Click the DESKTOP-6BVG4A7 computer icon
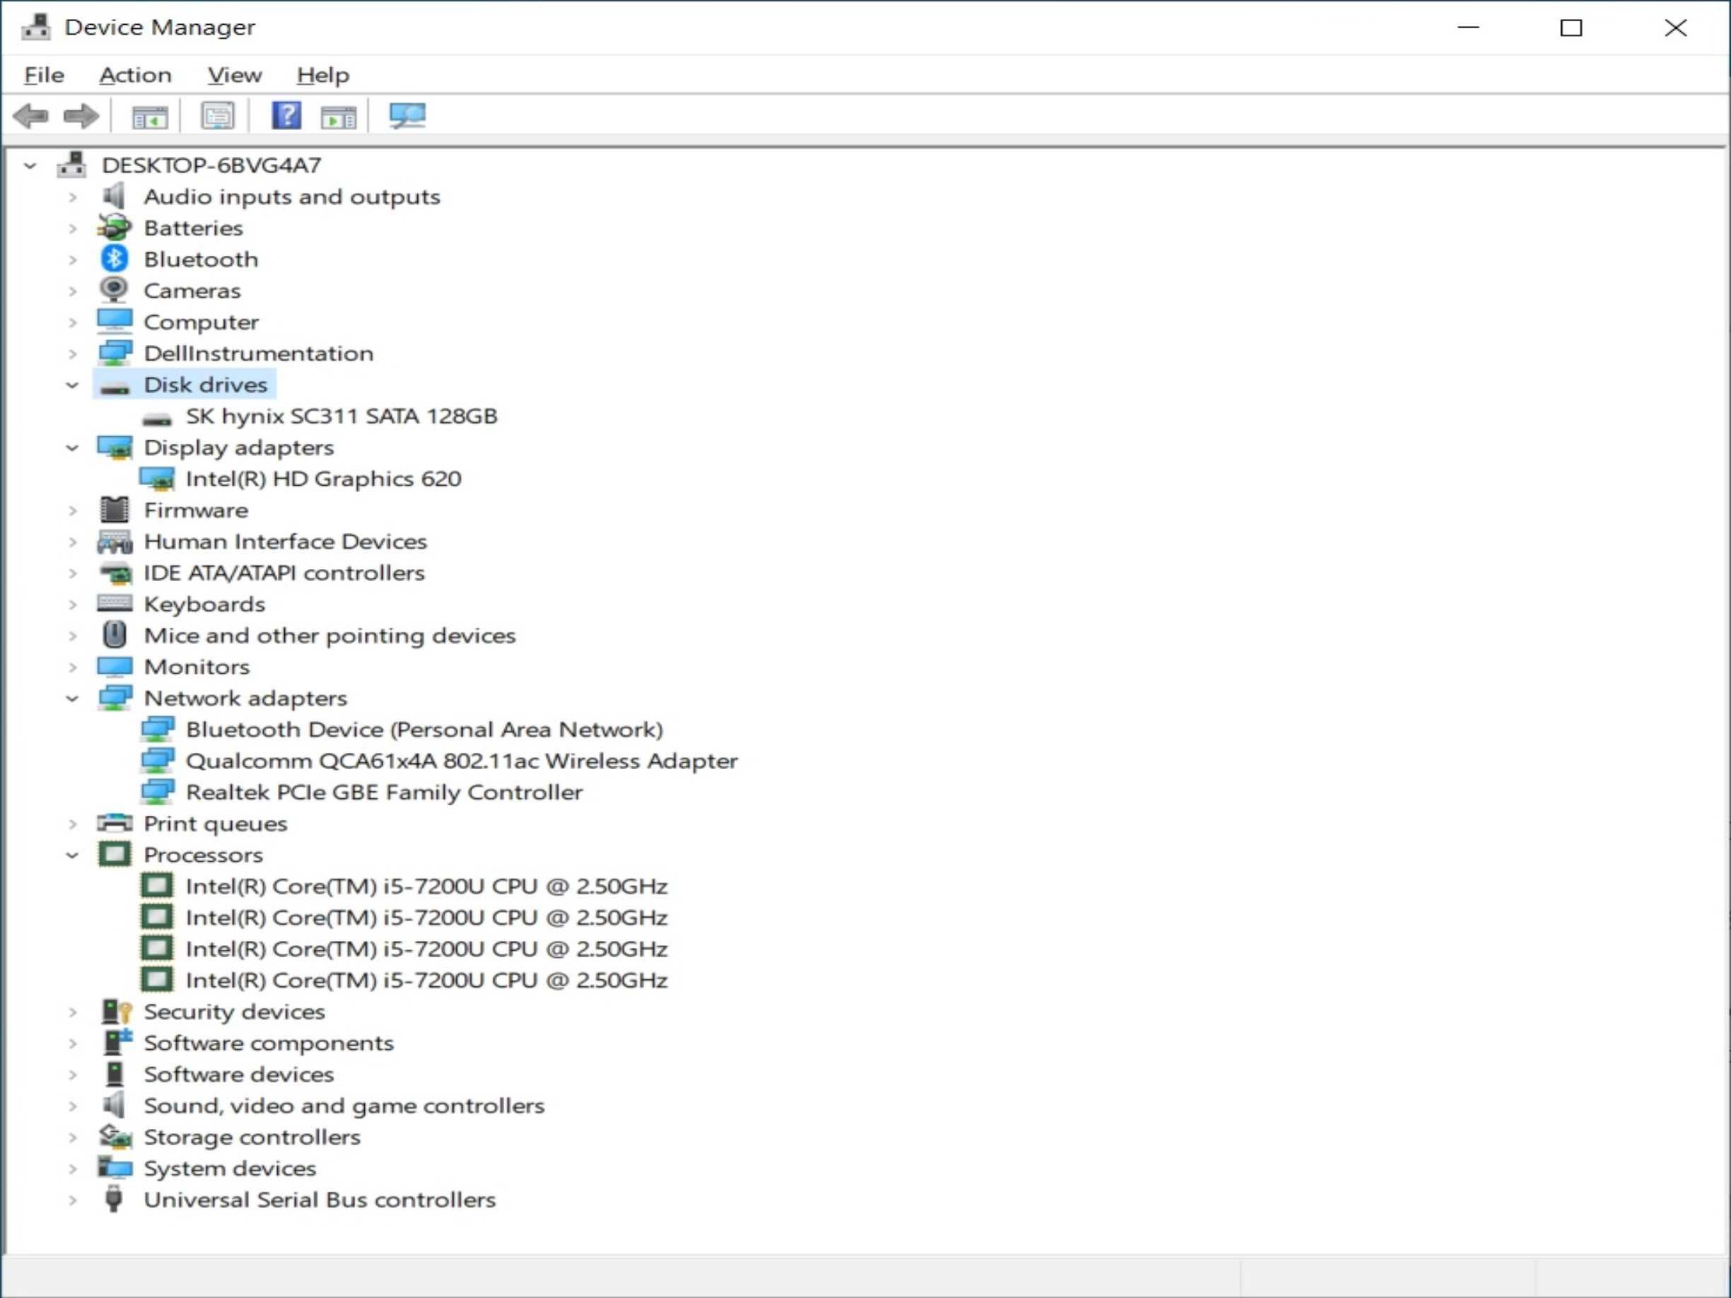The image size is (1731, 1298). coord(72,165)
